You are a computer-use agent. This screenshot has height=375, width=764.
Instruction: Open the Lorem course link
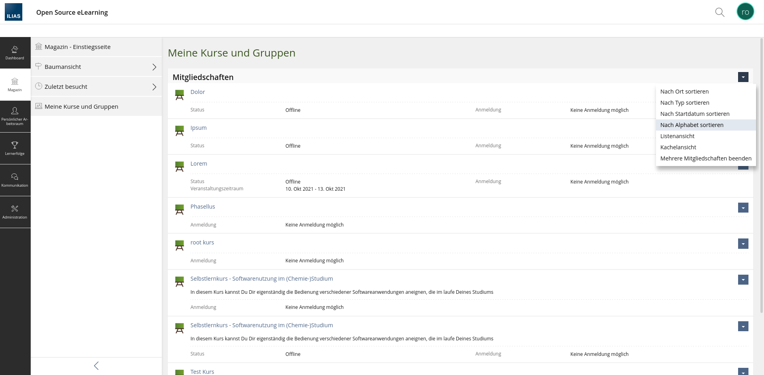pyautogui.click(x=198, y=164)
